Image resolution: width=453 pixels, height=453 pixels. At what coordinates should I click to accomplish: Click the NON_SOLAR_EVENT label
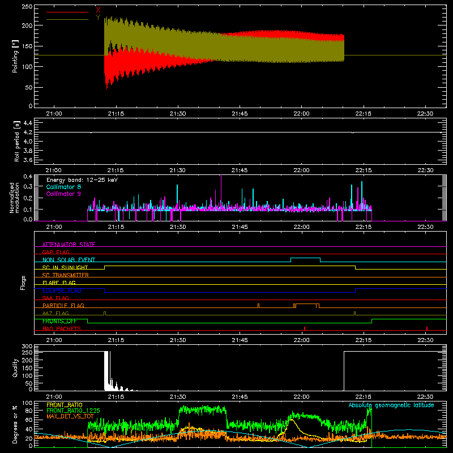click(x=69, y=260)
